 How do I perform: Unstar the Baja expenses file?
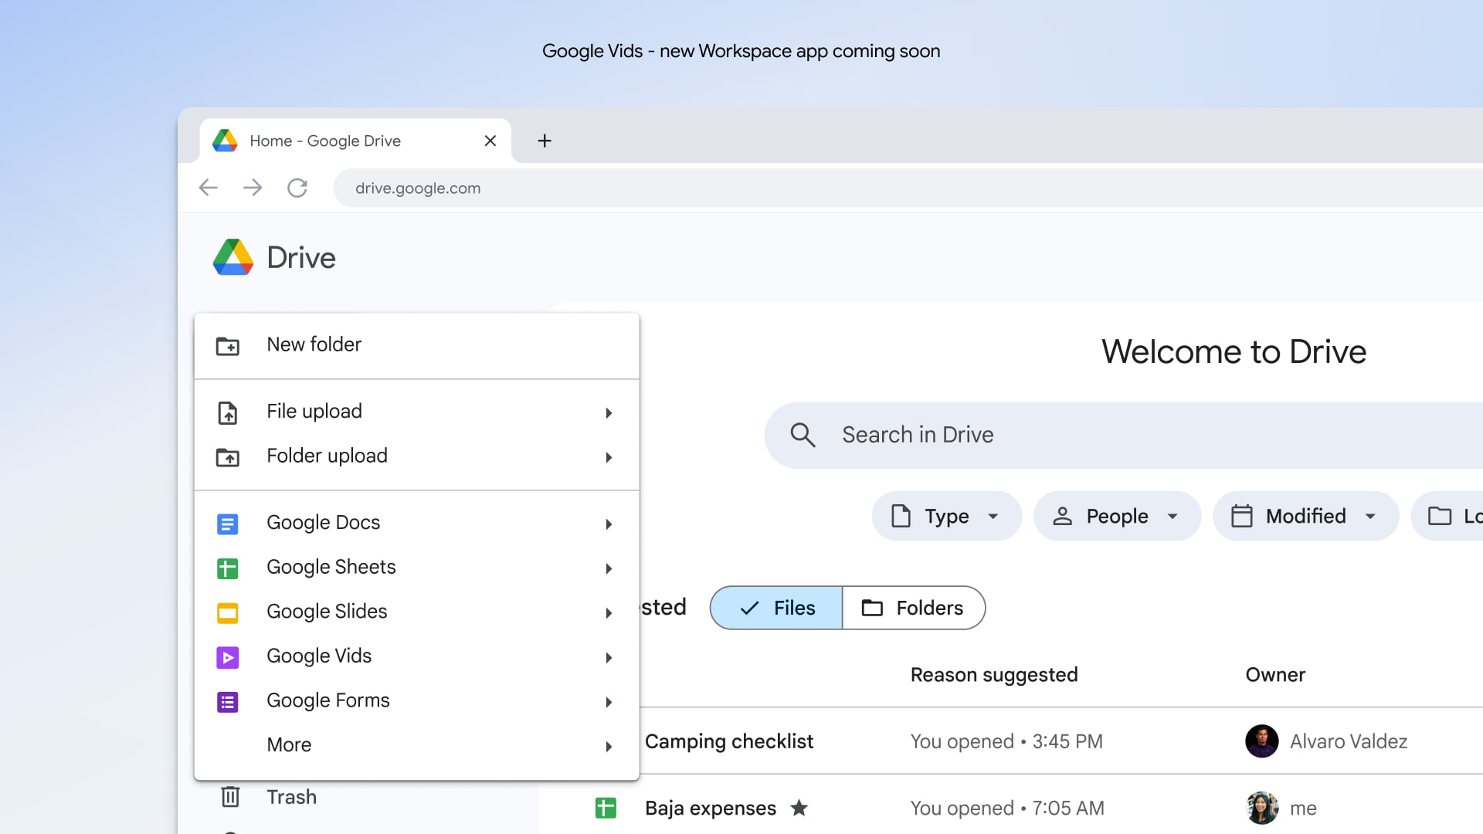(799, 808)
